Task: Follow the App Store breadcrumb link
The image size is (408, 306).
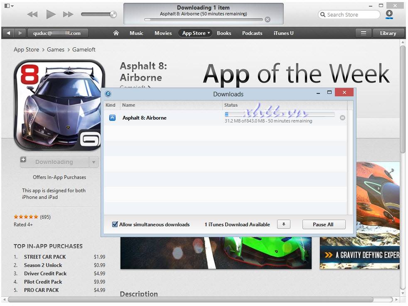Action: point(26,49)
